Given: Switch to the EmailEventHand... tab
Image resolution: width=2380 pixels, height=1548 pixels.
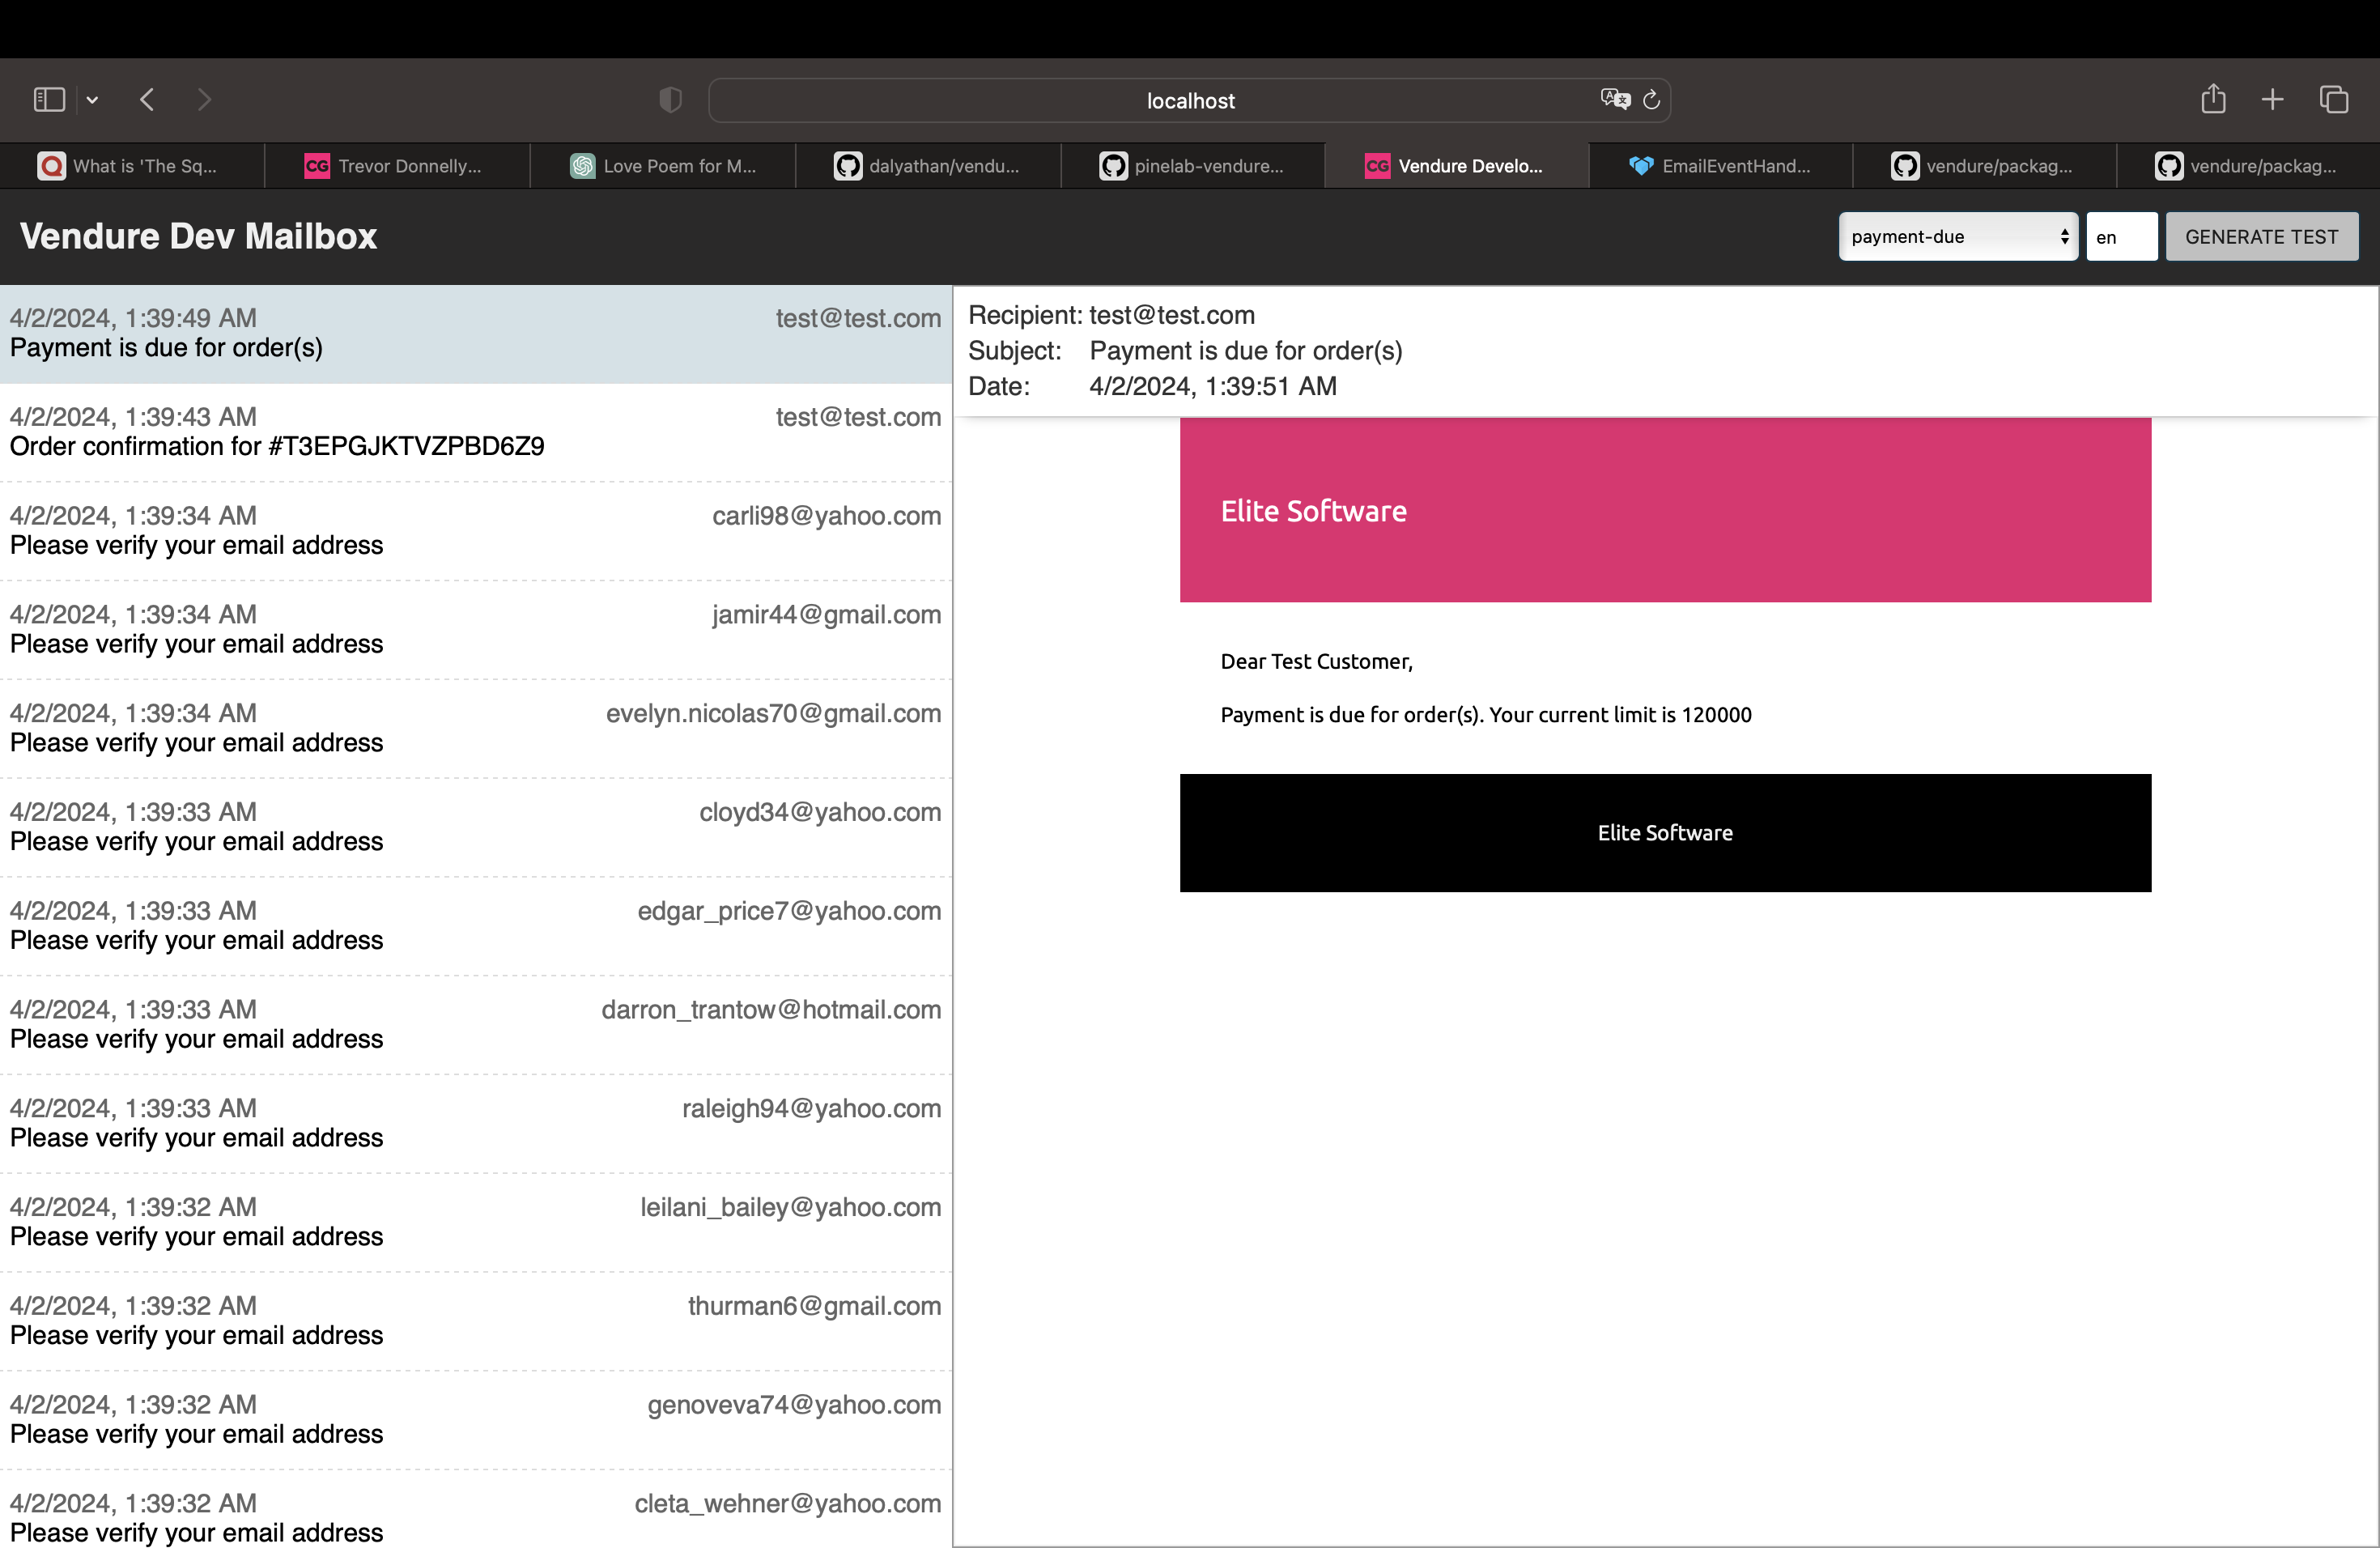Looking at the screenshot, I should tap(1720, 166).
